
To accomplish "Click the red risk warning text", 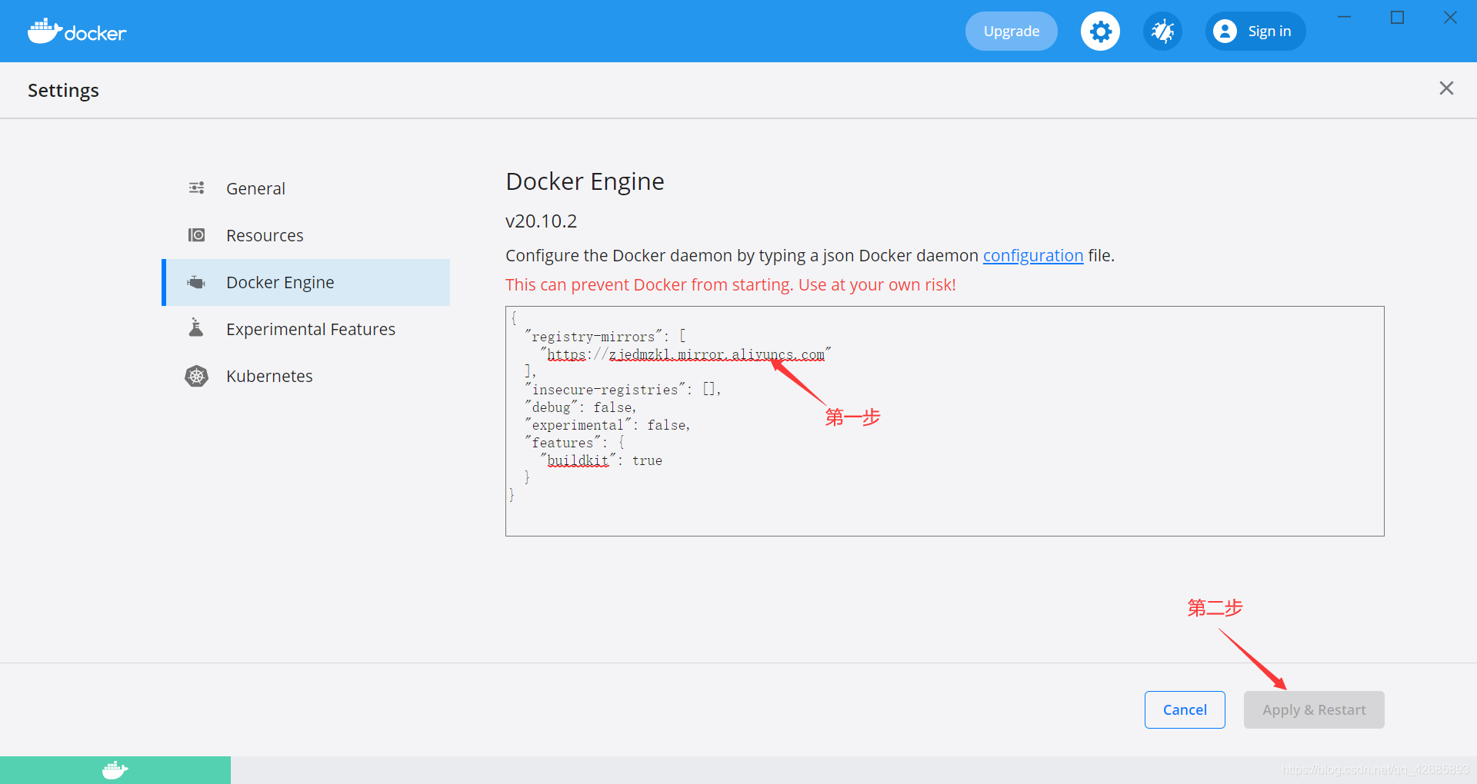I will click(x=730, y=284).
